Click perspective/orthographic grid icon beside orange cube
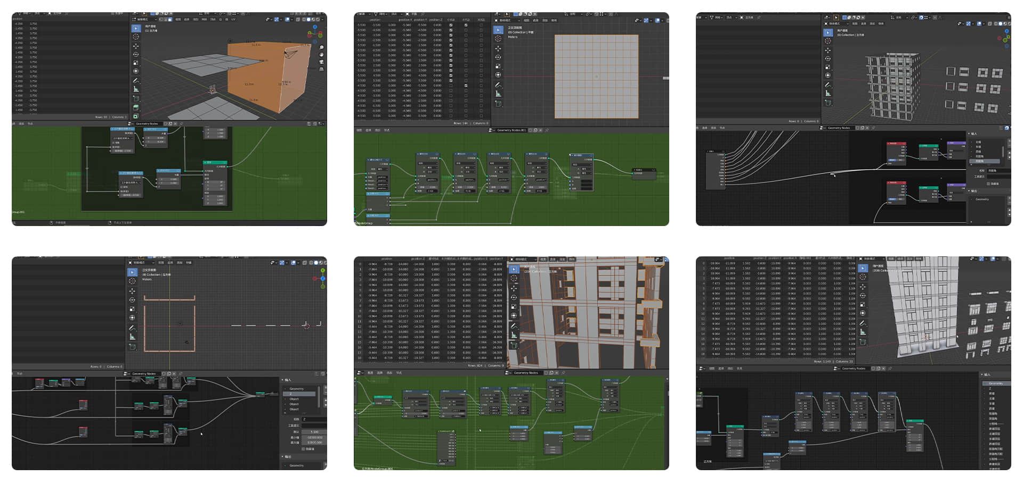Screen dimensions: 1023x484 [321, 69]
